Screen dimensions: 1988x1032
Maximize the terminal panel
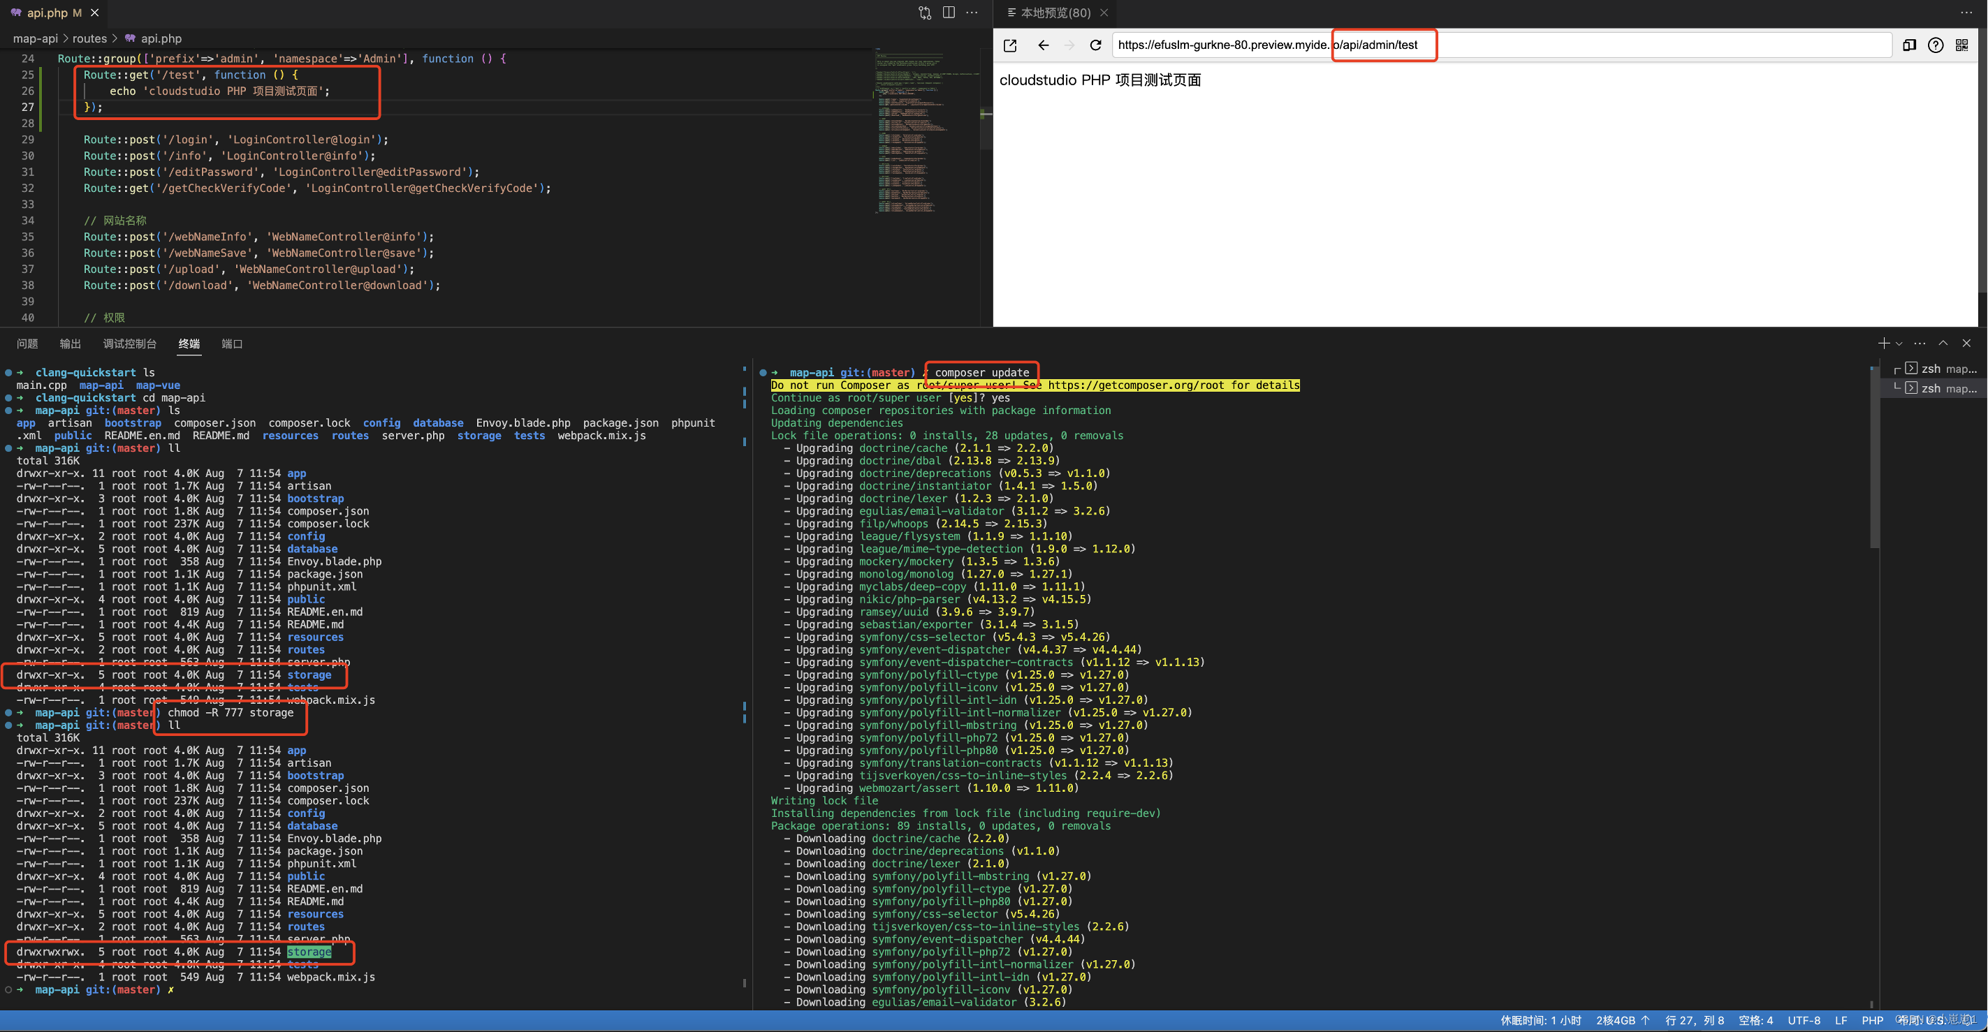(x=1943, y=344)
